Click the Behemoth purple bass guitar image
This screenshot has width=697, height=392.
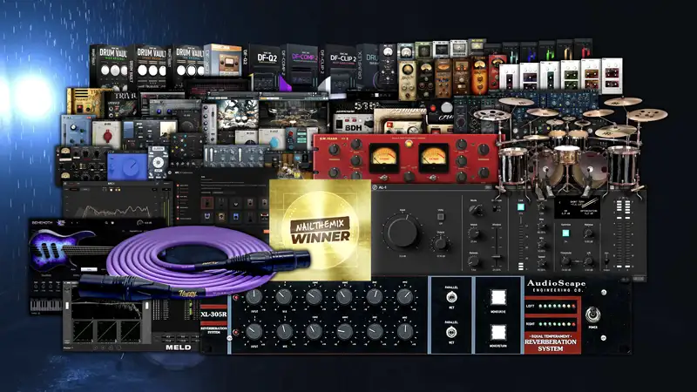coord(67,250)
